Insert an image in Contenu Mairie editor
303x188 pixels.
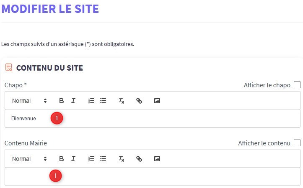pos(157,159)
